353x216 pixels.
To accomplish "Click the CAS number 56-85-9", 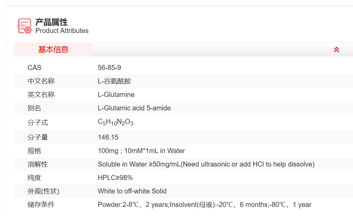I will 109,68.
